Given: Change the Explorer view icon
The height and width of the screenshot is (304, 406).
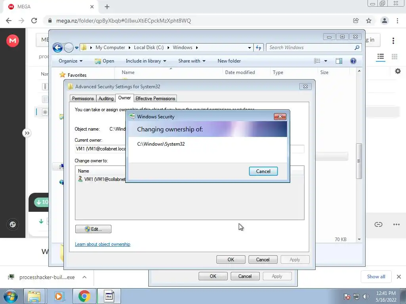Looking at the screenshot, I should point(317,61).
